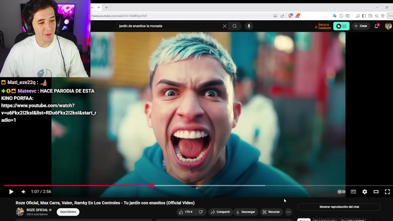Click the tab search icon in the toolbar
Image resolution: width=393 pixels, height=221 pixels.
point(348,16)
